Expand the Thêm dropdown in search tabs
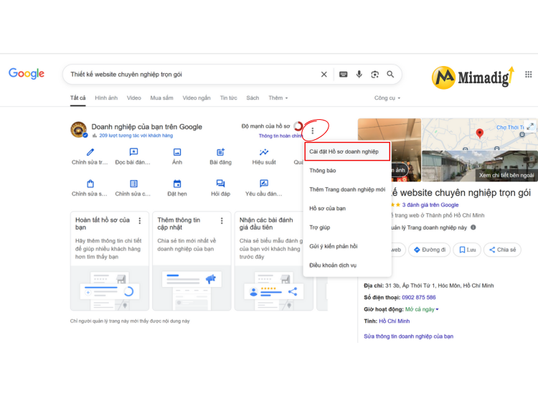538x404 pixels. pos(278,98)
